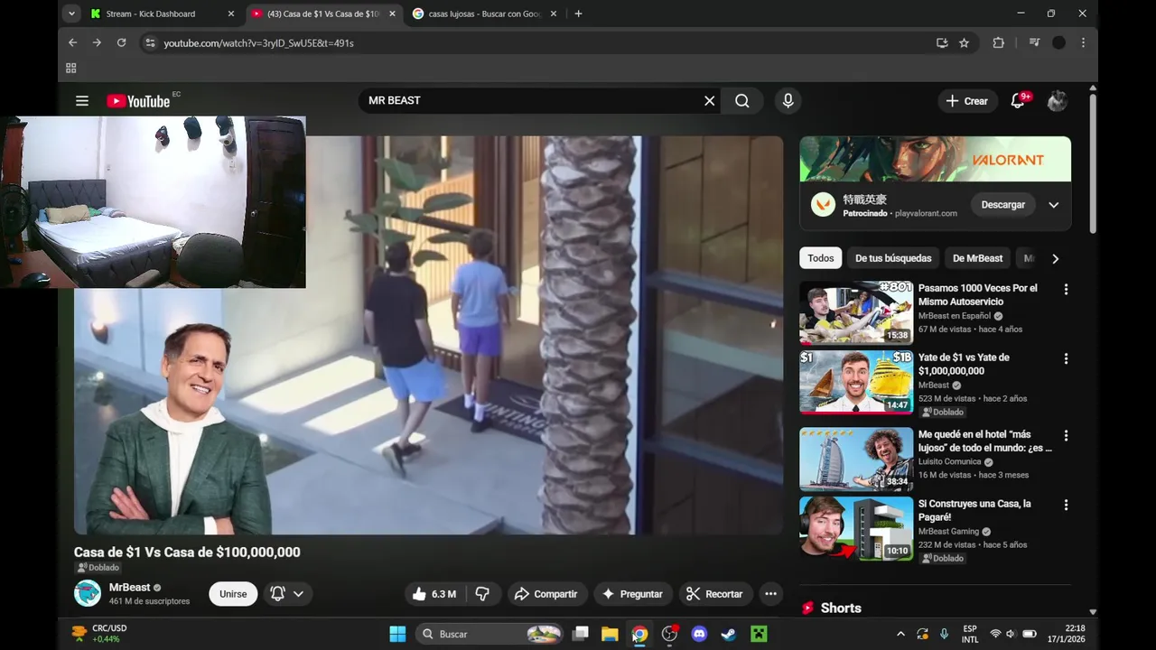Image resolution: width=1156 pixels, height=650 pixels.
Task: Click the main video player
Action: pyautogui.click(x=428, y=336)
